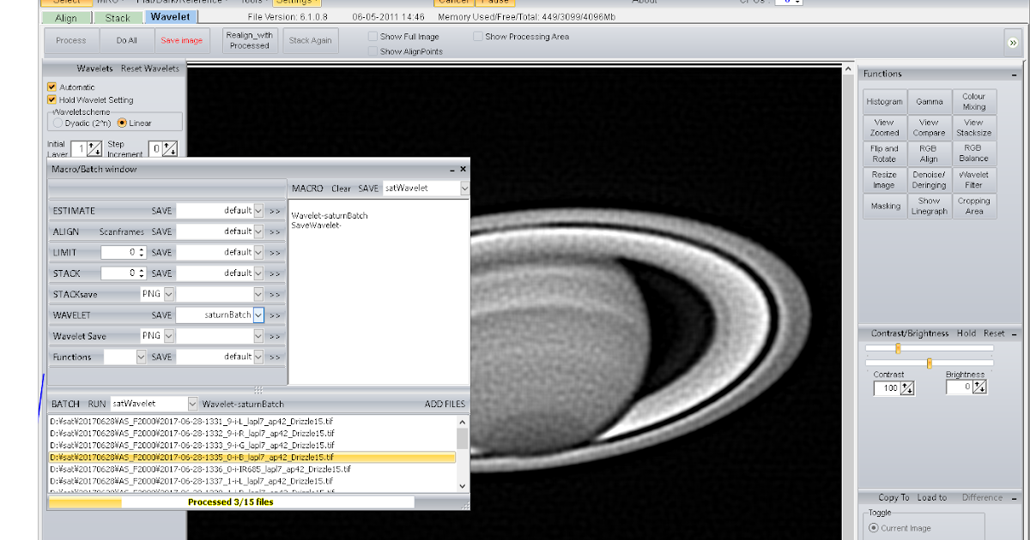Select the Wavelet Filter function
Viewport: 1030px width, 540px height.
coord(974,178)
